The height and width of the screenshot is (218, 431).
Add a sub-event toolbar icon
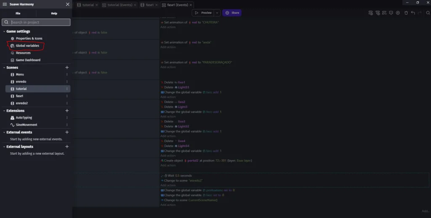click(x=378, y=13)
